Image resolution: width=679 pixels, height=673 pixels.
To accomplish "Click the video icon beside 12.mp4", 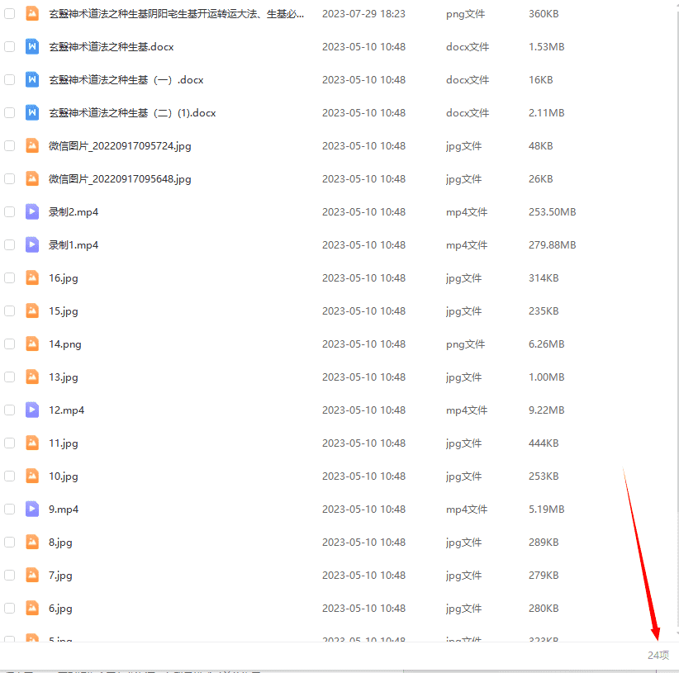I will click(32, 410).
